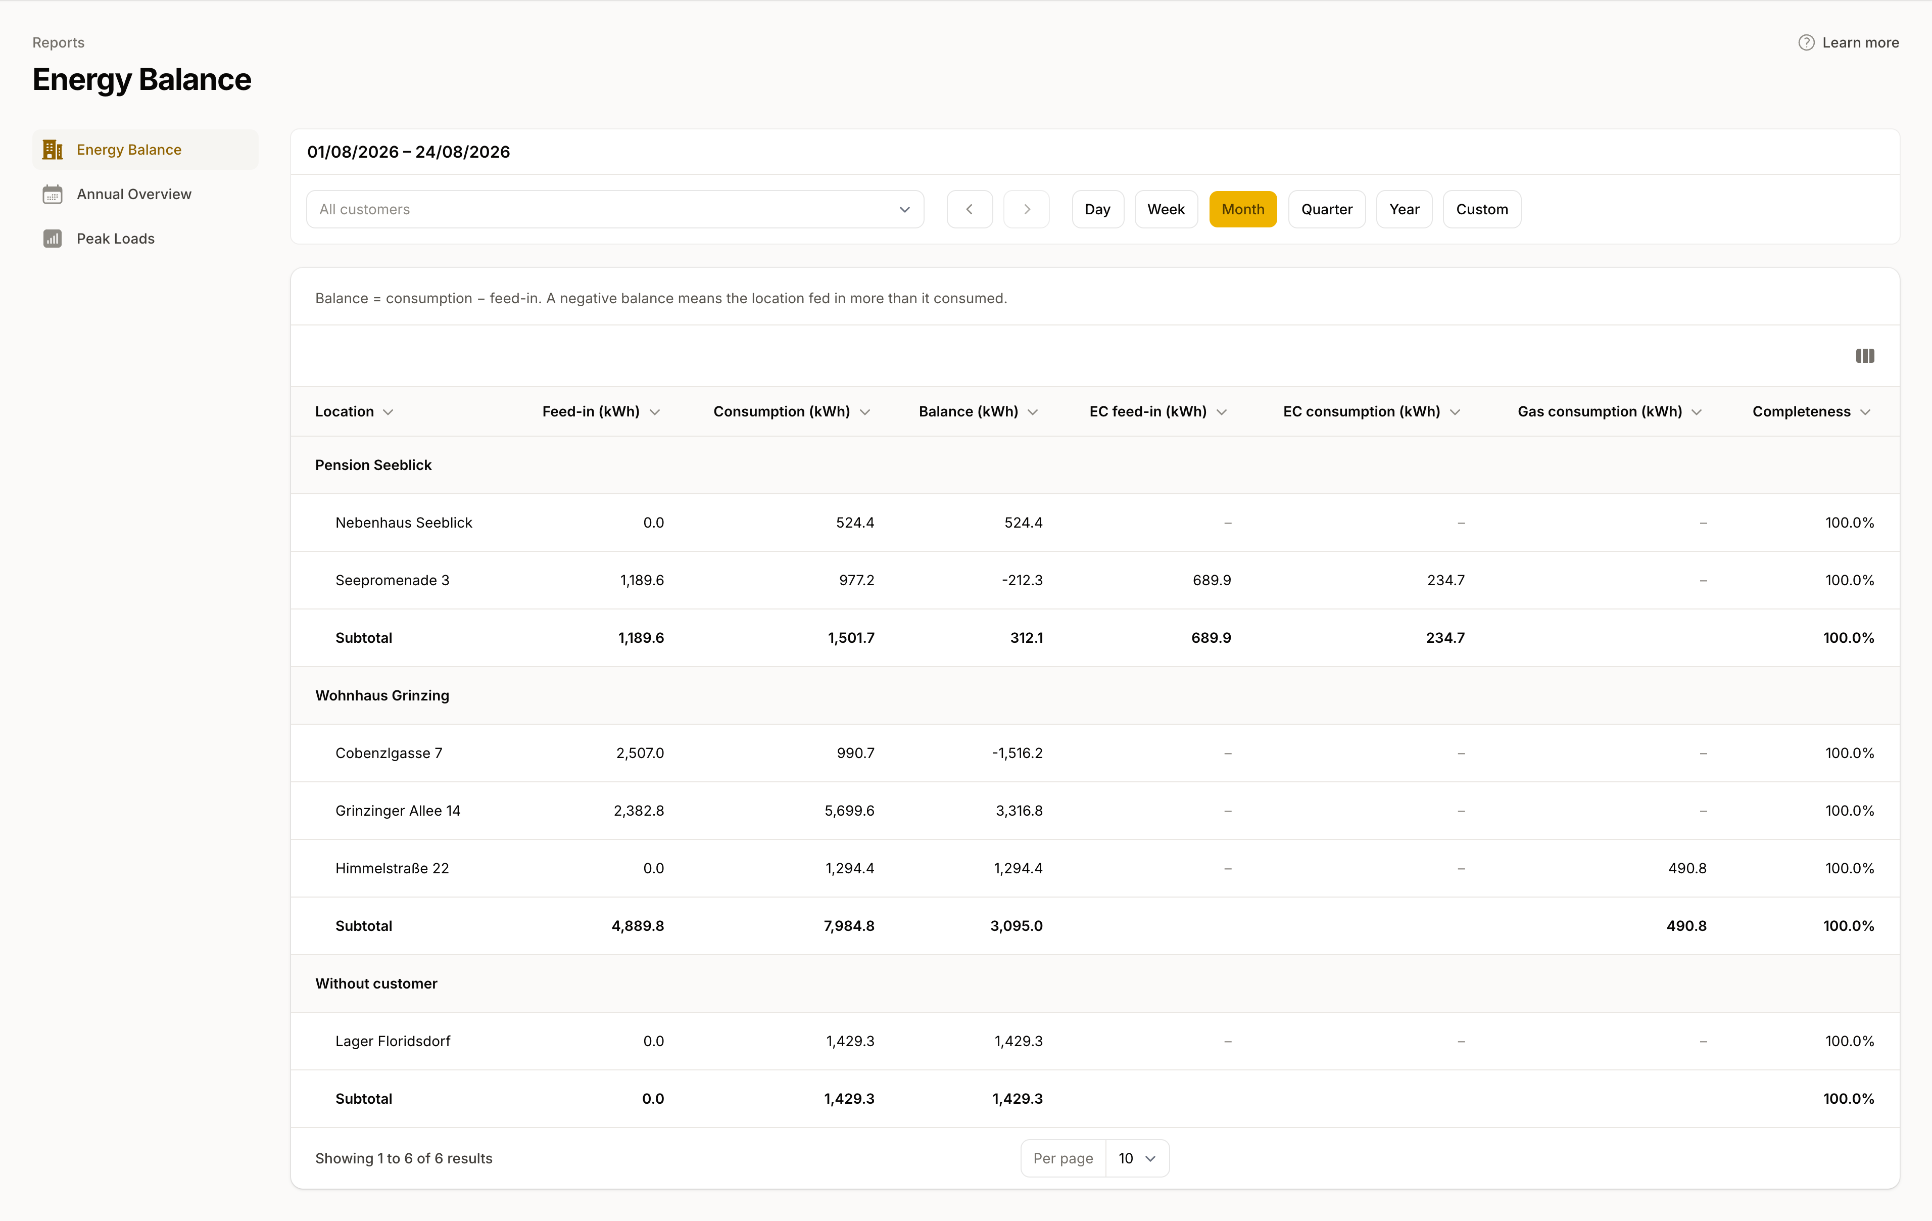Viewport: 1932px width, 1221px height.
Task: Click the Cobenzlgasse 7 location
Action: pyautogui.click(x=389, y=753)
